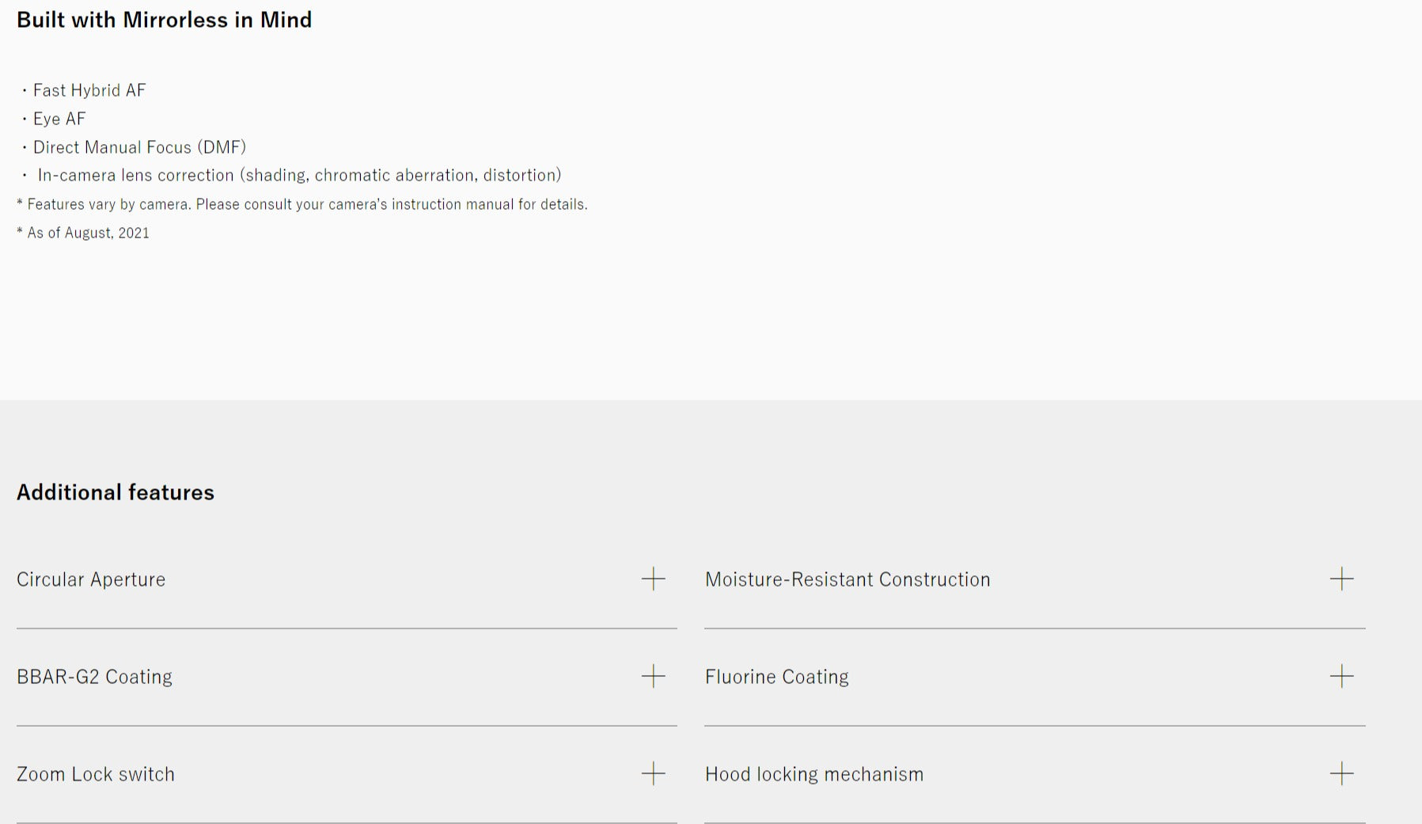Open BBAR-G2 Coating using its plus icon
This screenshot has width=1422, height=824.
click(x=653, y=676)
